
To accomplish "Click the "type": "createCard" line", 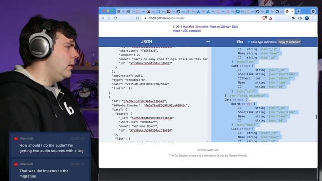I will (x=129, y=80).
